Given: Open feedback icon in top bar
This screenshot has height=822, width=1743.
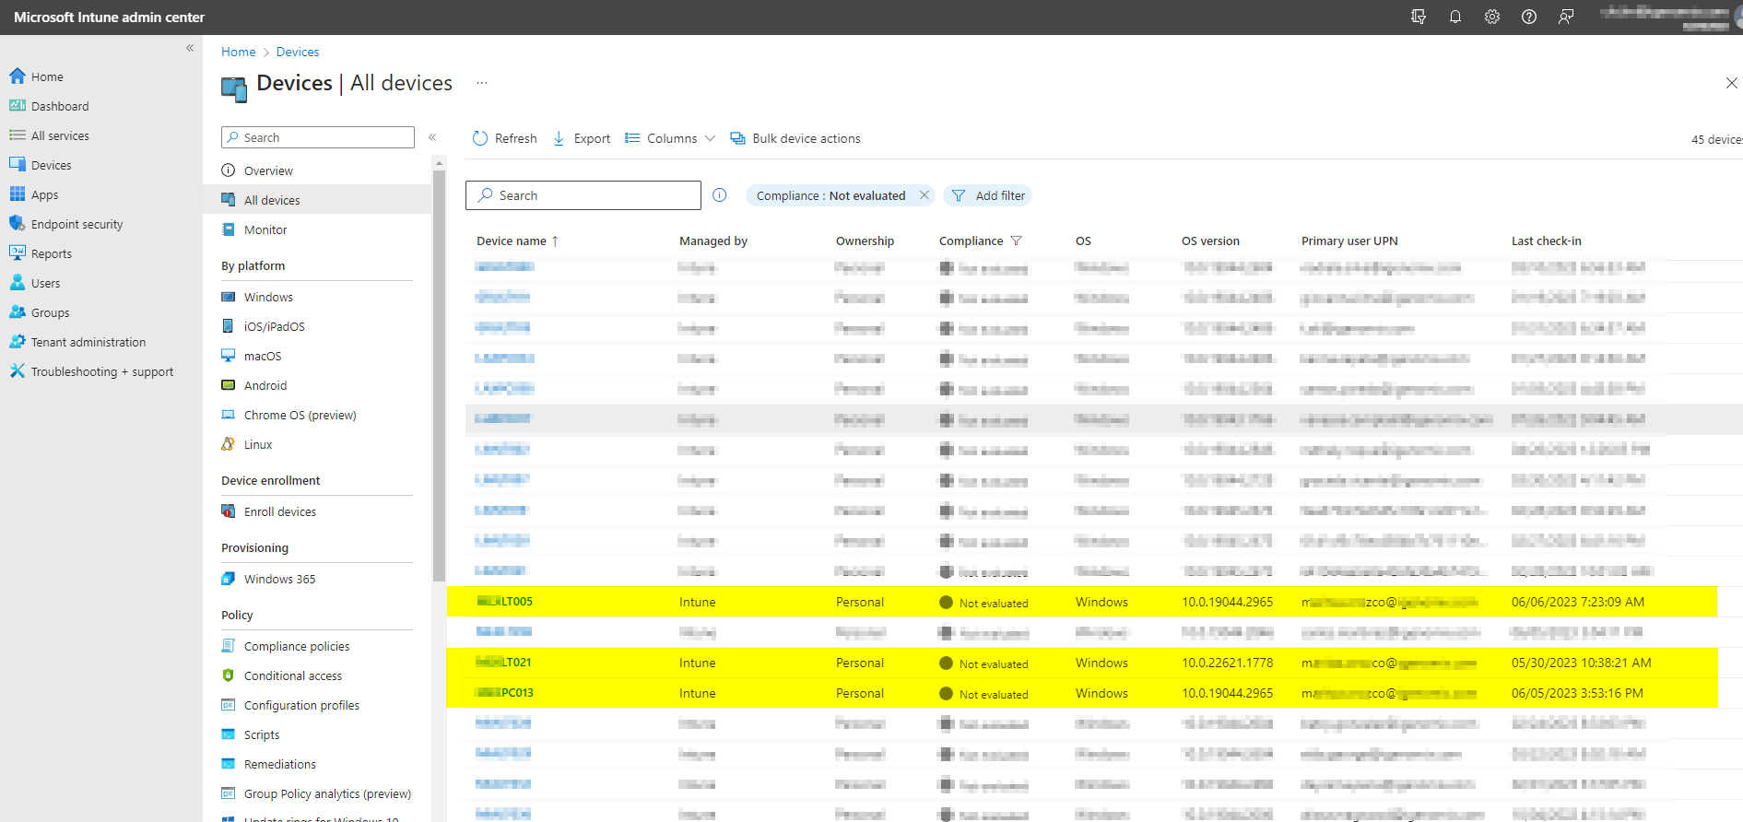Looking at the screenshot, I should pos(1566,17).
